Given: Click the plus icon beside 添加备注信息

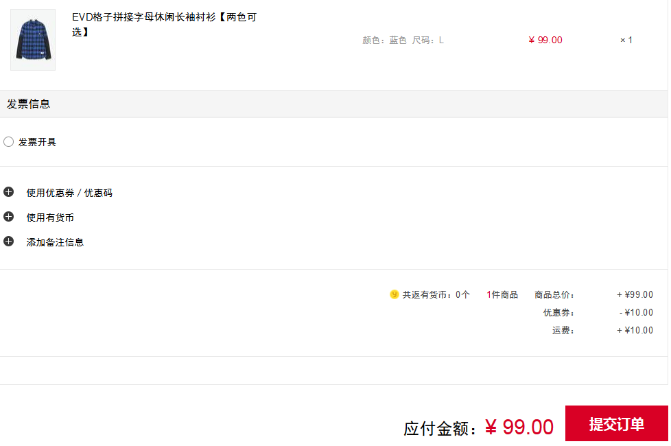Looking at the screenshot, I should coord(8,242).
